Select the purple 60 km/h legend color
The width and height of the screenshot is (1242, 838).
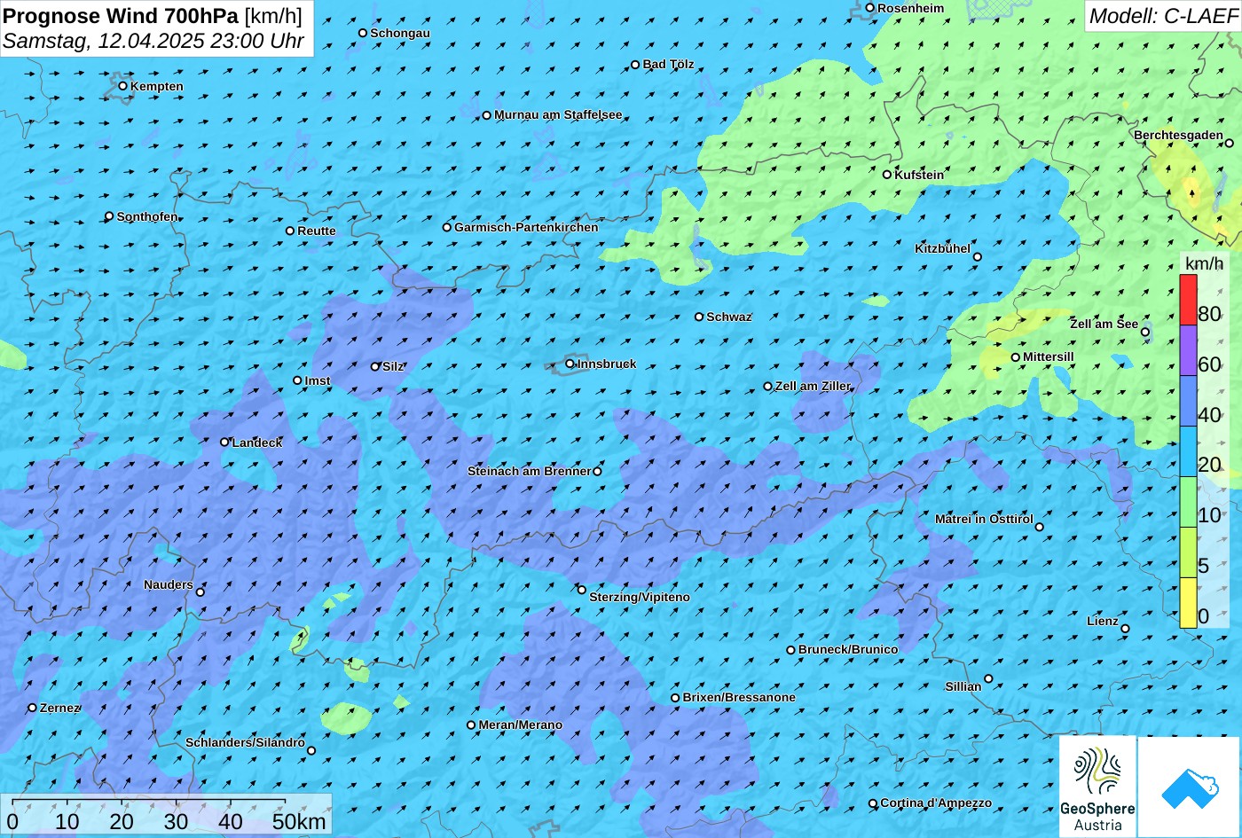[x=1188, y=350]
